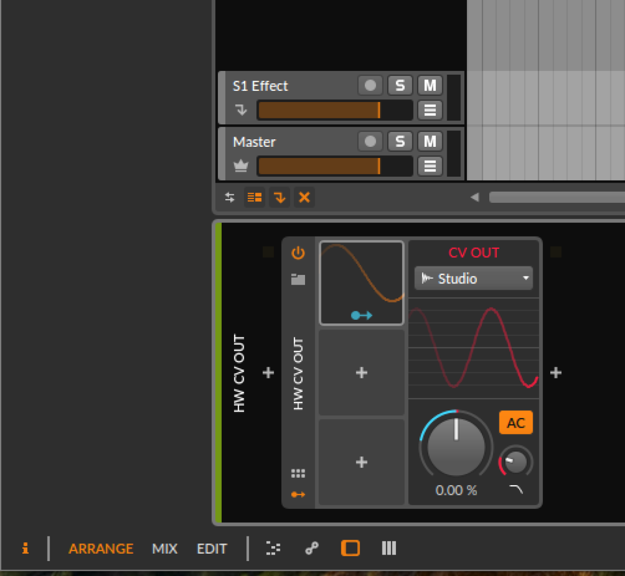Add modulator in third empty slot
Image resolution: width=625 pixels, height=576 pixels.
[x=362, y=462]
